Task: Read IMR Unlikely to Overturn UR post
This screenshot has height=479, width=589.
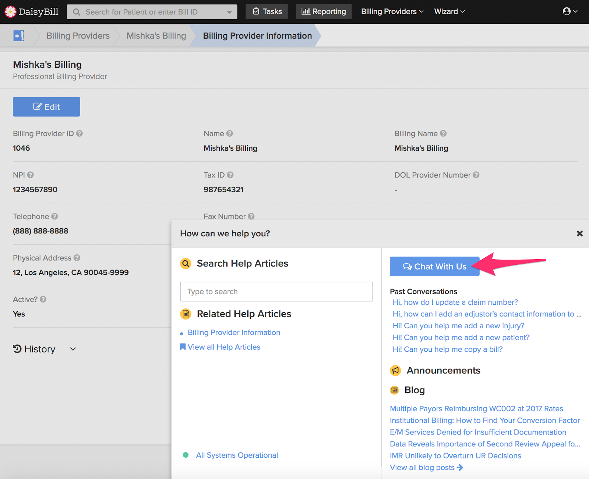Action: click(x=455, y=455)
